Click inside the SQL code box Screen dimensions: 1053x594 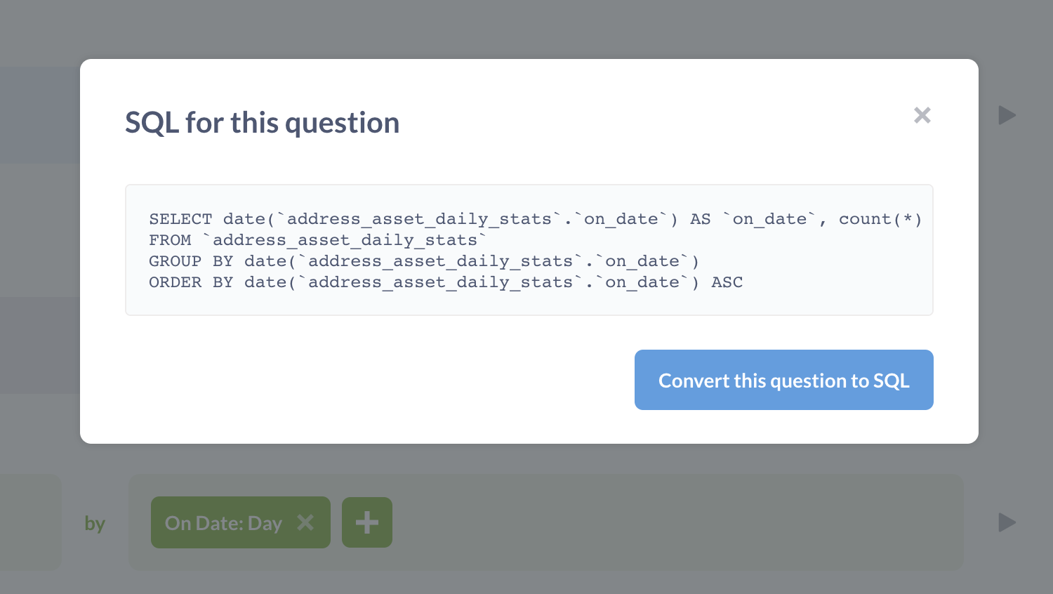[x=529, y=250]
